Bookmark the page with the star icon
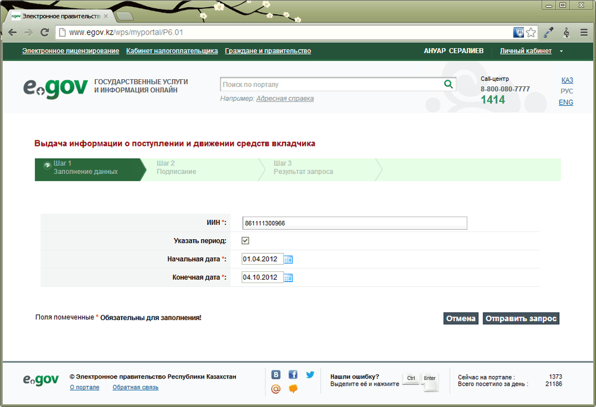 pos(531,33)
